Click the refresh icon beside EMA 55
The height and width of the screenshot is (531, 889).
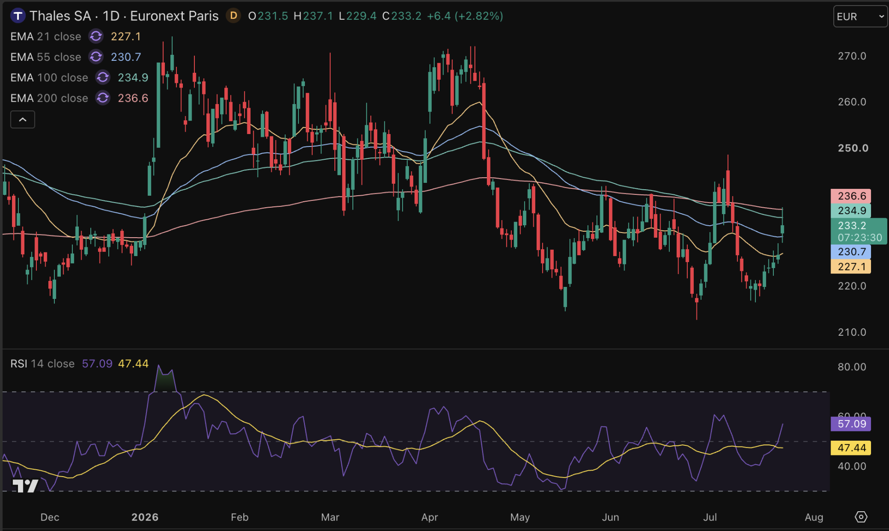click(96, 57)
